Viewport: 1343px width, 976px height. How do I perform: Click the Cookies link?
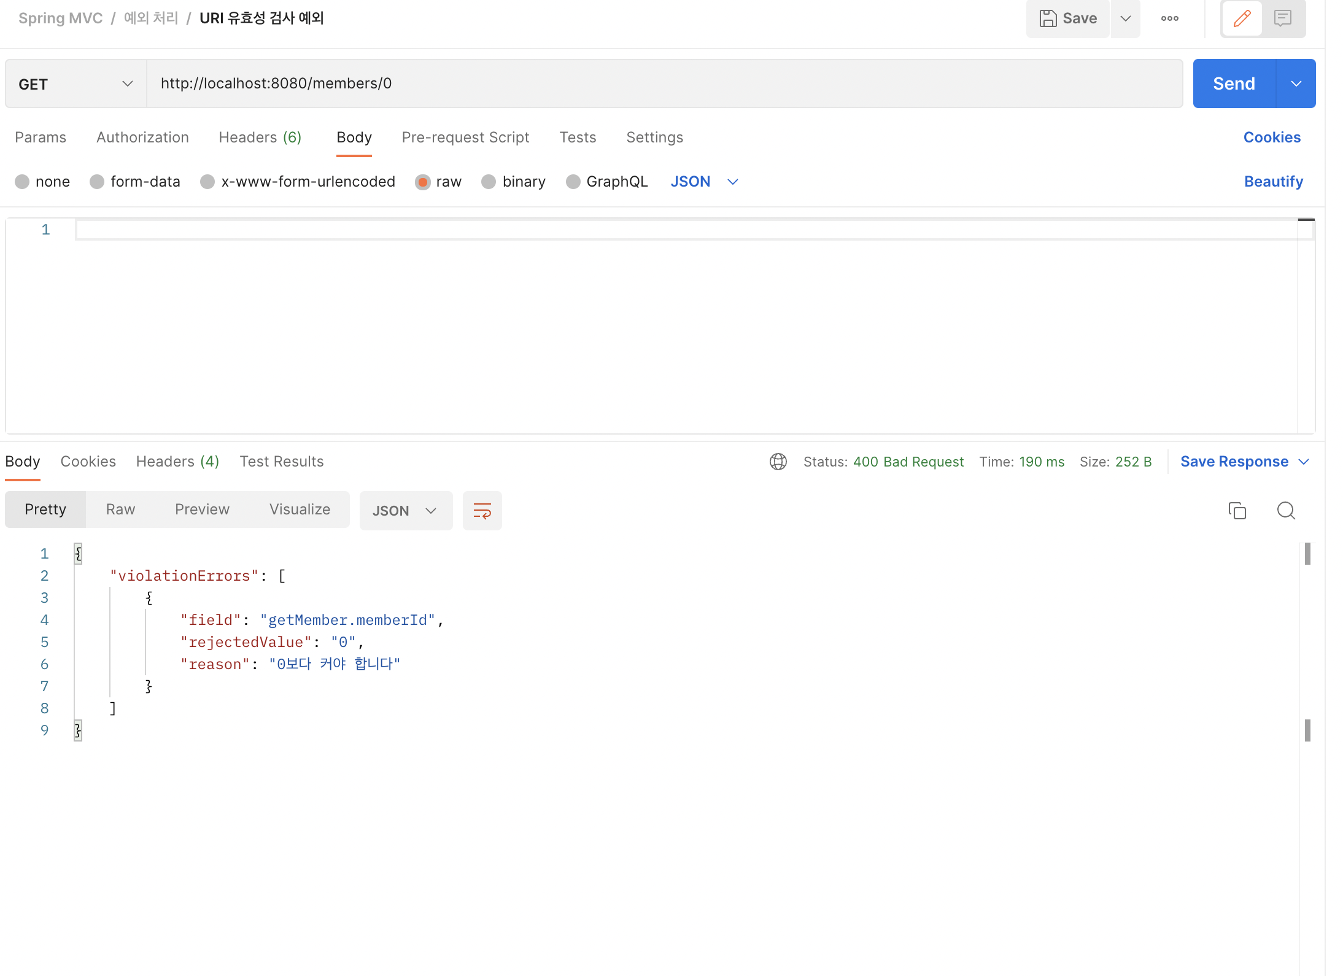(x=1272, y=137)
